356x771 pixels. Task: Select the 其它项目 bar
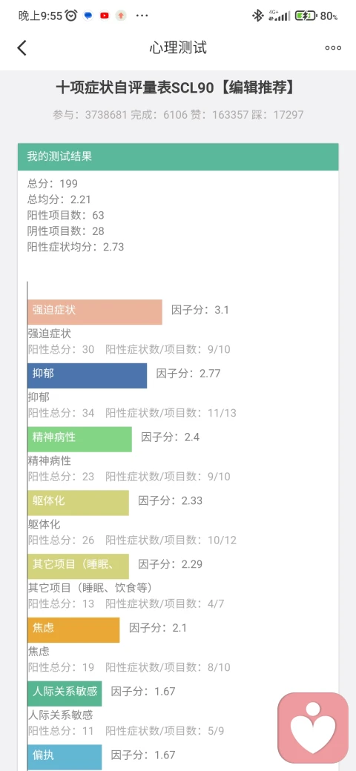coord(78,566)
